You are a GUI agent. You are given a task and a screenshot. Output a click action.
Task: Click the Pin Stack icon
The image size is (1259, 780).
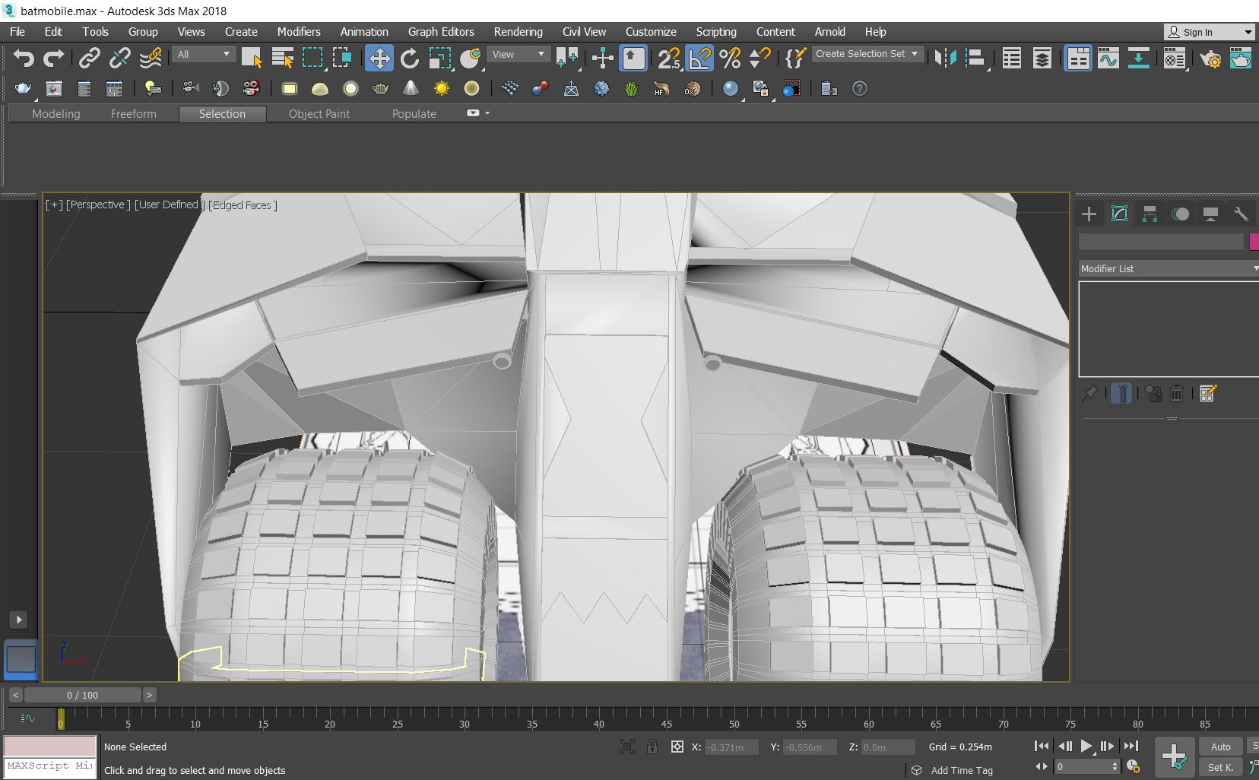tap(1090, 393)
